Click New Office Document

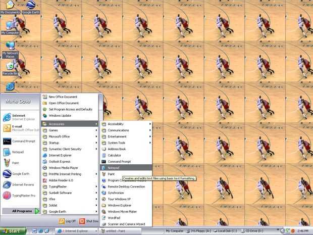70,97
